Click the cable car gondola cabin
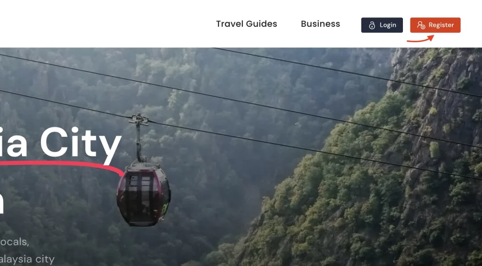Image resolution: width=482 pixels, height=266 pixels. coord(143,195)
